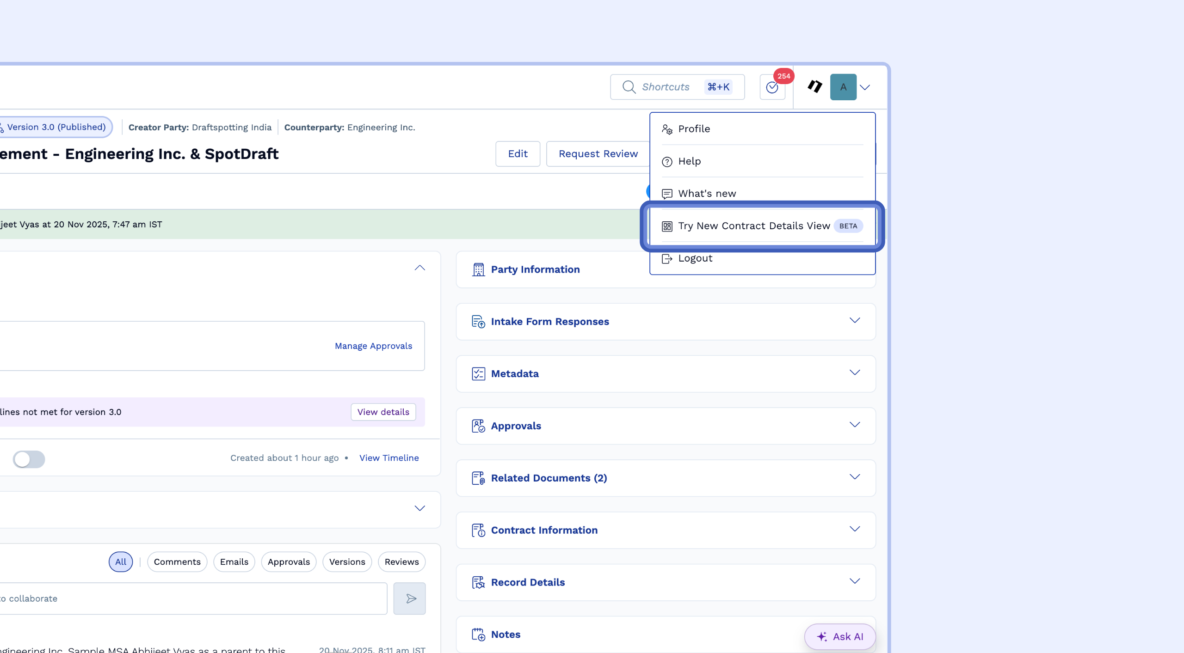This screenshot has height=653, width=1184.
Task: Open the tasks checkmark icon with 254 badge
Action: pos(772,87)
